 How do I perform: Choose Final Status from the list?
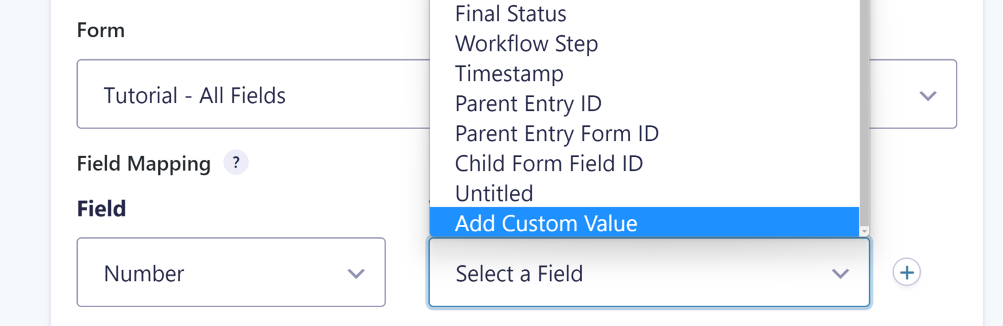point(511,14)
